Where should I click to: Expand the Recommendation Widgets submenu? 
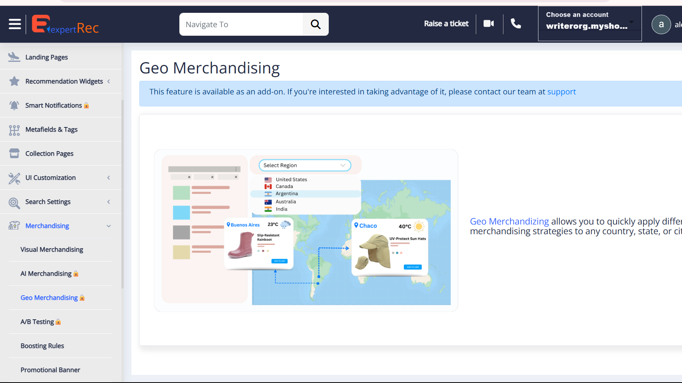tap(109, 81)
